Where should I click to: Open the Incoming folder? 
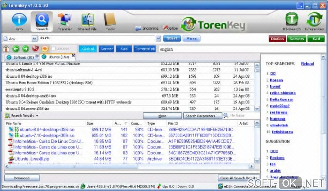tap(147, 28)
